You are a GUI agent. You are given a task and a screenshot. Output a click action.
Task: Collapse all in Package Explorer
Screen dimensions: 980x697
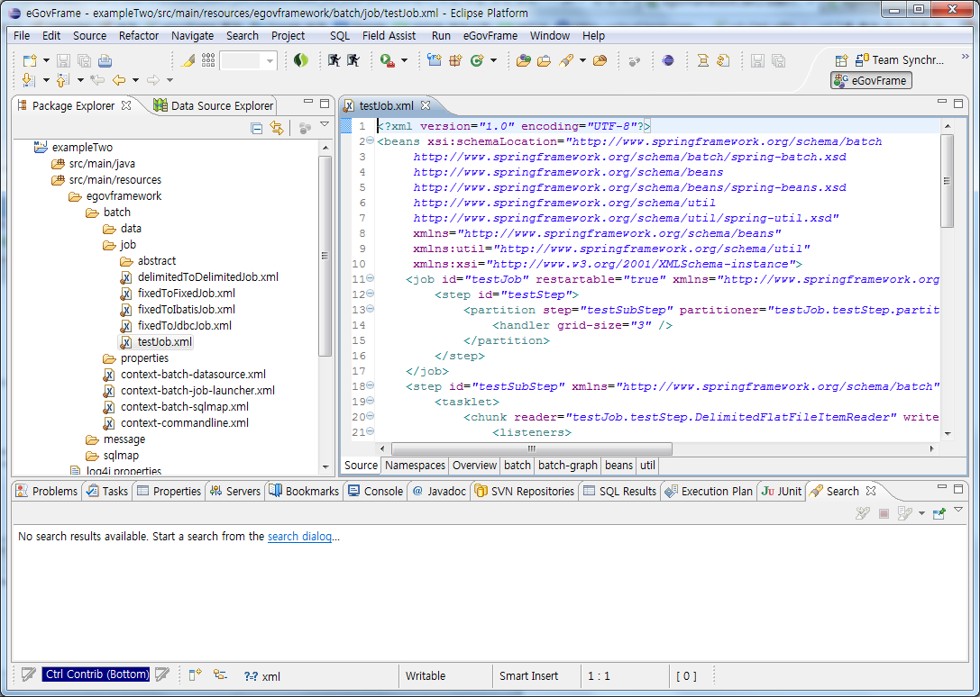[x=256, y=128]
